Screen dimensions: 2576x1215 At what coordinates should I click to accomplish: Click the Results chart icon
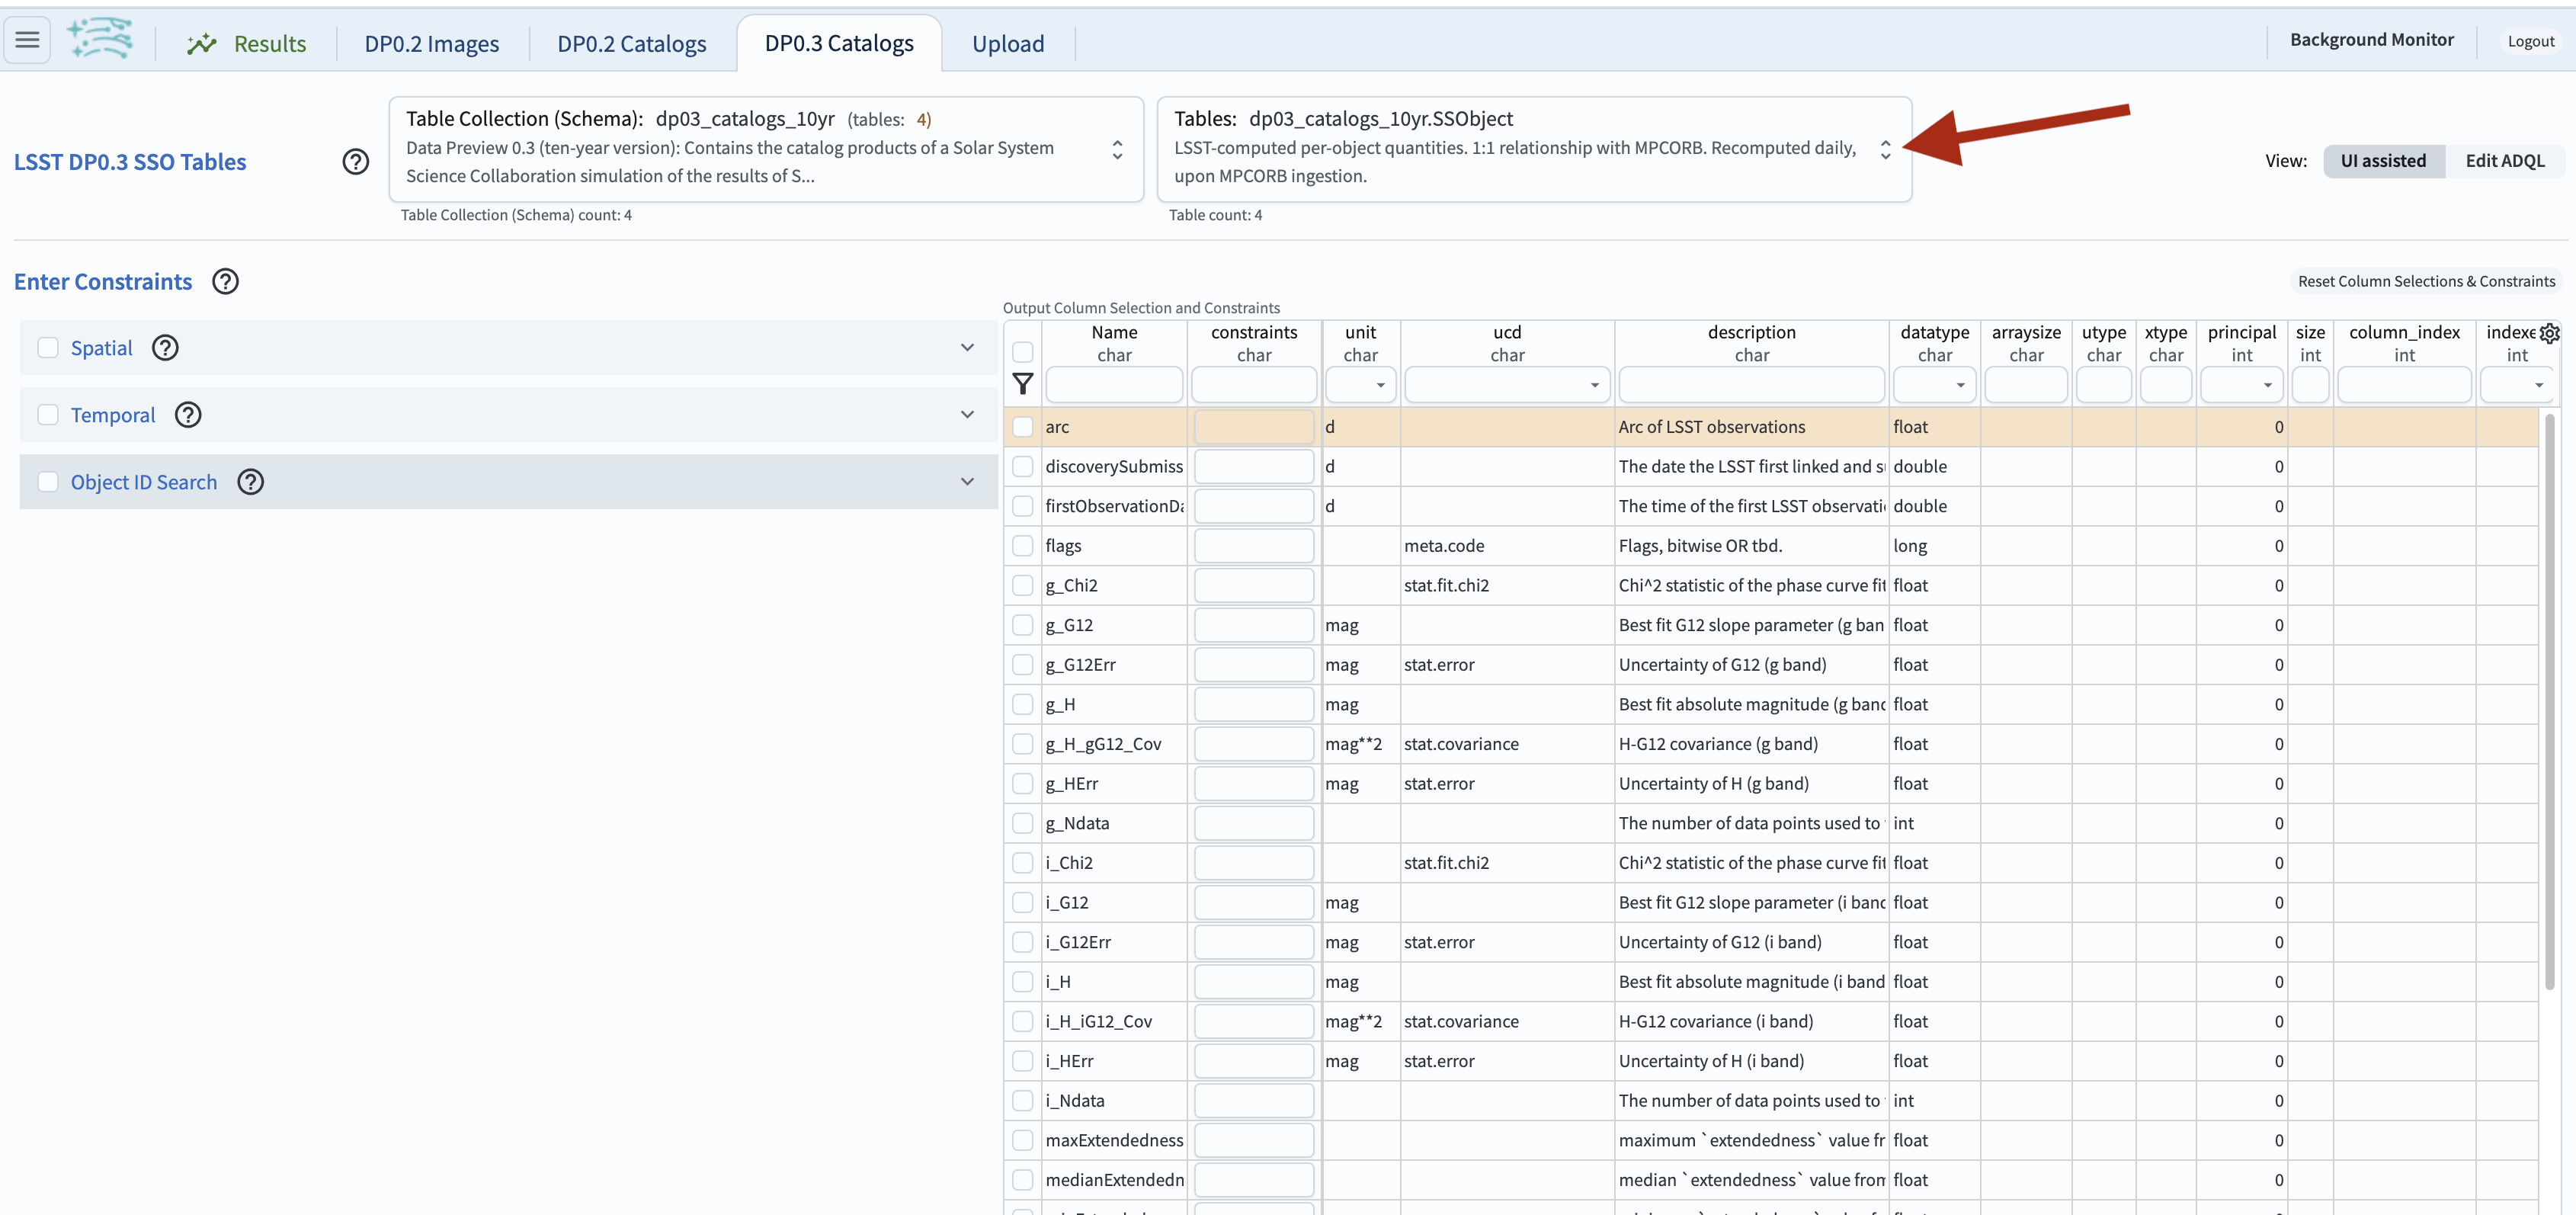(202, 43)
